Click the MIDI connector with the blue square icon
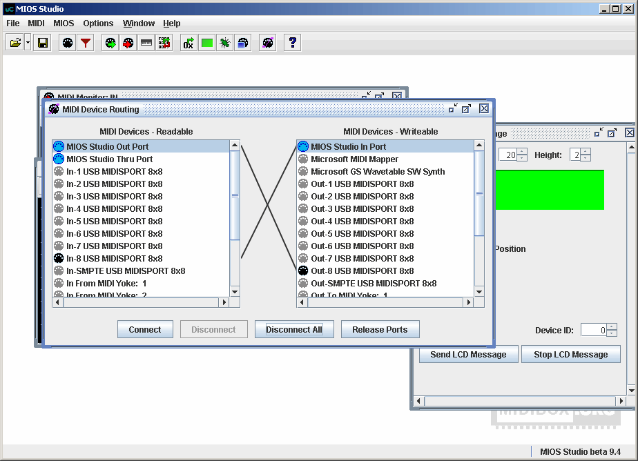638x461 pixels. point(242,43)
